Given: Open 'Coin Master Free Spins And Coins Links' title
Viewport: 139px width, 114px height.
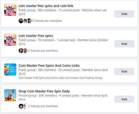Looking at the screenshot, I should click(x=49, y=66).
